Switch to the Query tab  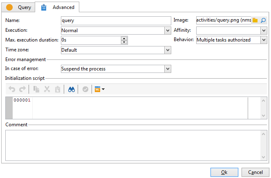pos(18,7)
